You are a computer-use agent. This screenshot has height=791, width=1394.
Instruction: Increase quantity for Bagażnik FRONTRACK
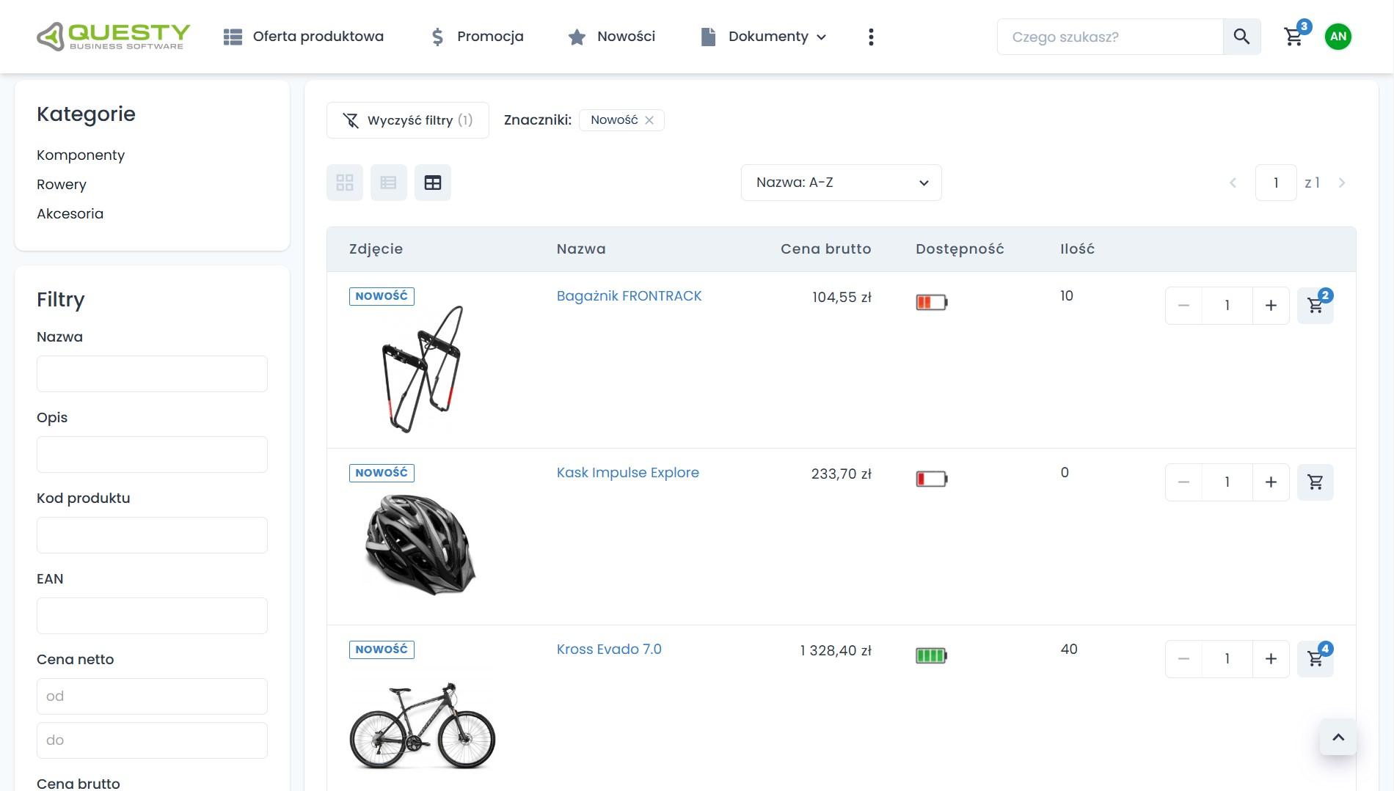[x=1271, y=306]
